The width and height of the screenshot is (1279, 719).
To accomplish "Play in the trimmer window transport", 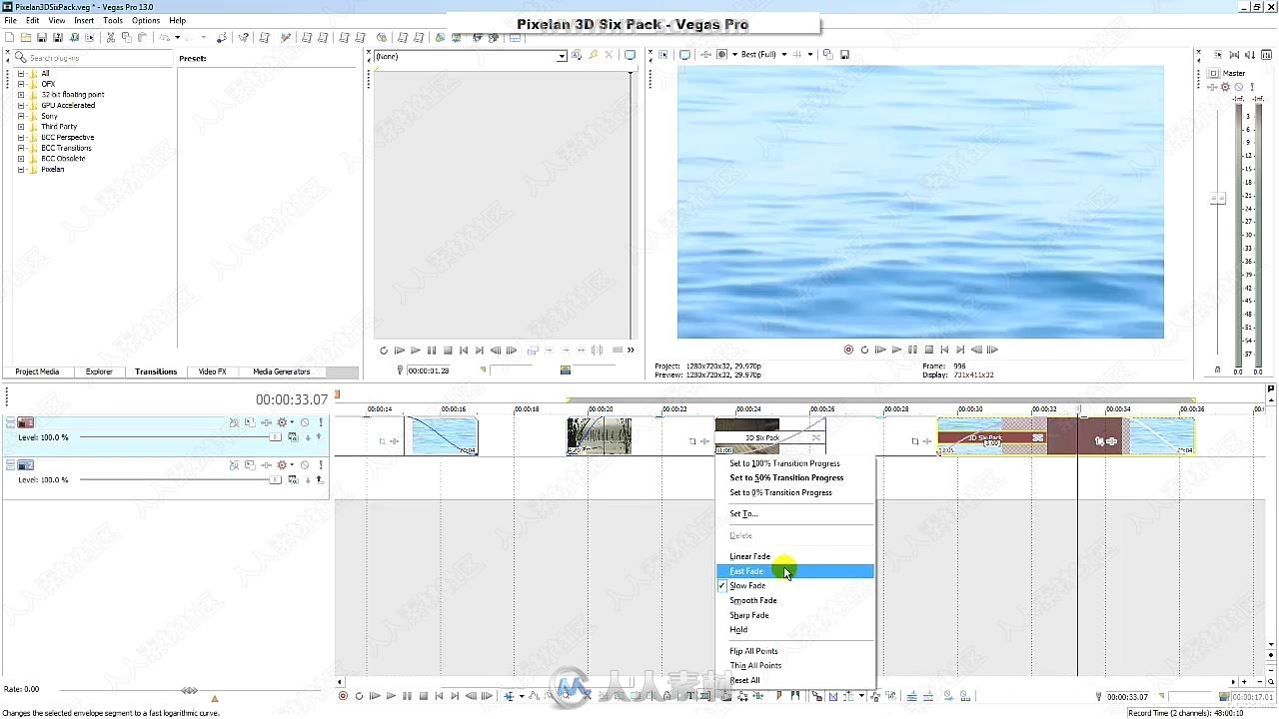I will [x=416, y=350].
